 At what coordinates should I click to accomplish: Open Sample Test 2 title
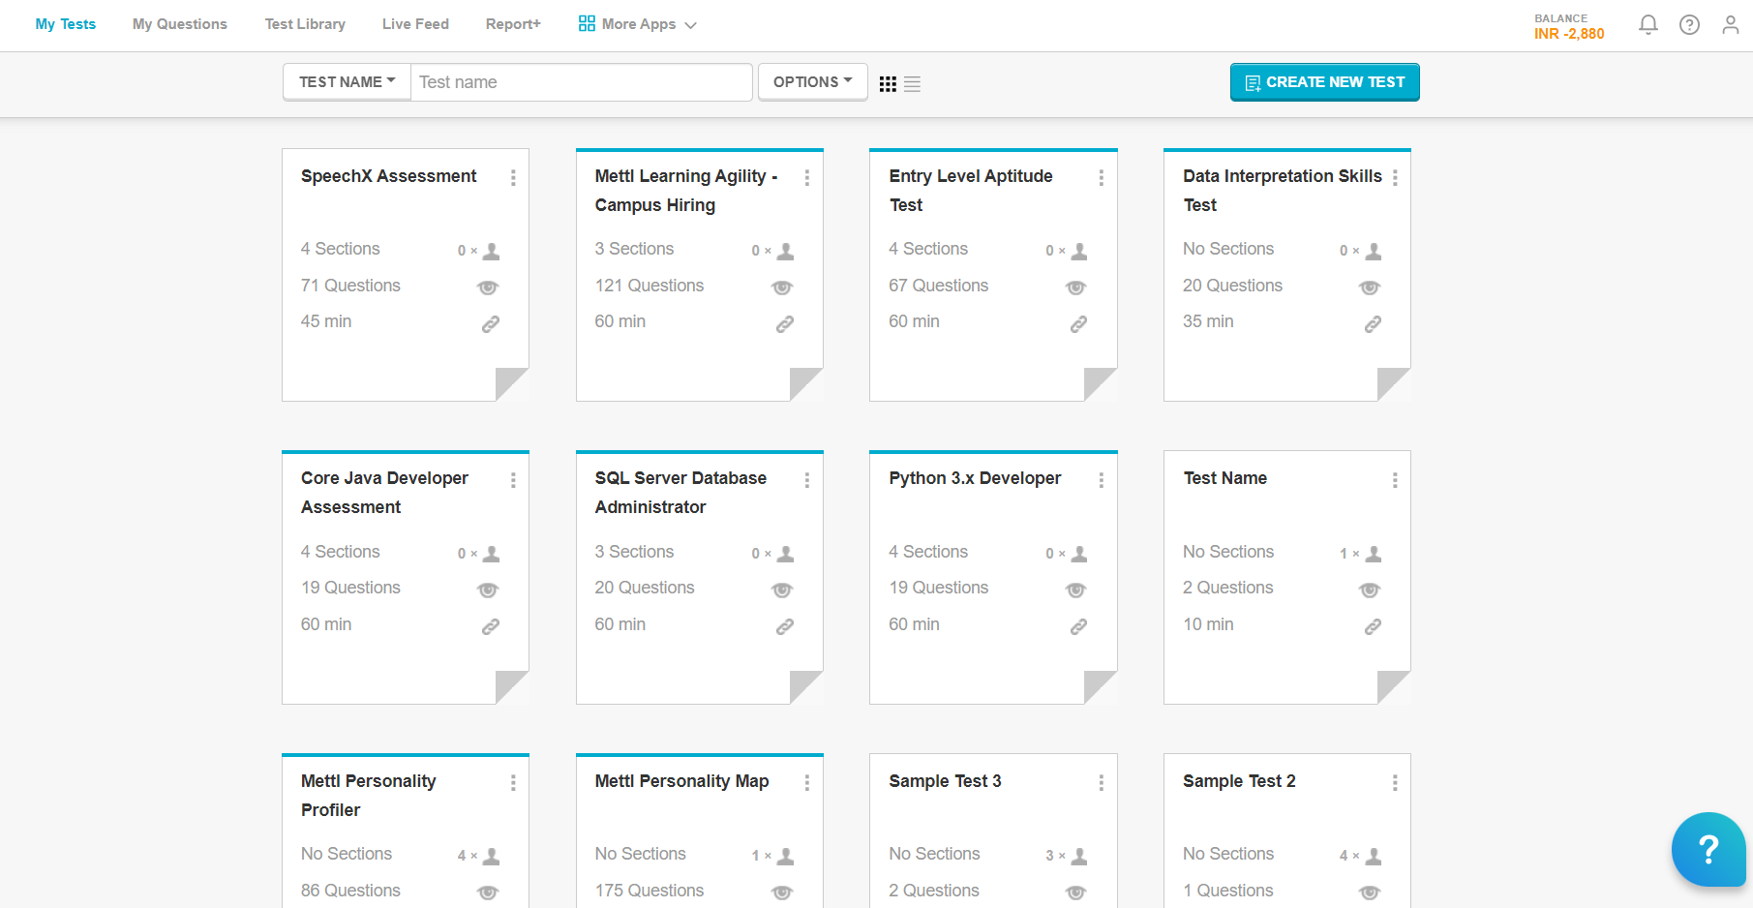1239,781
